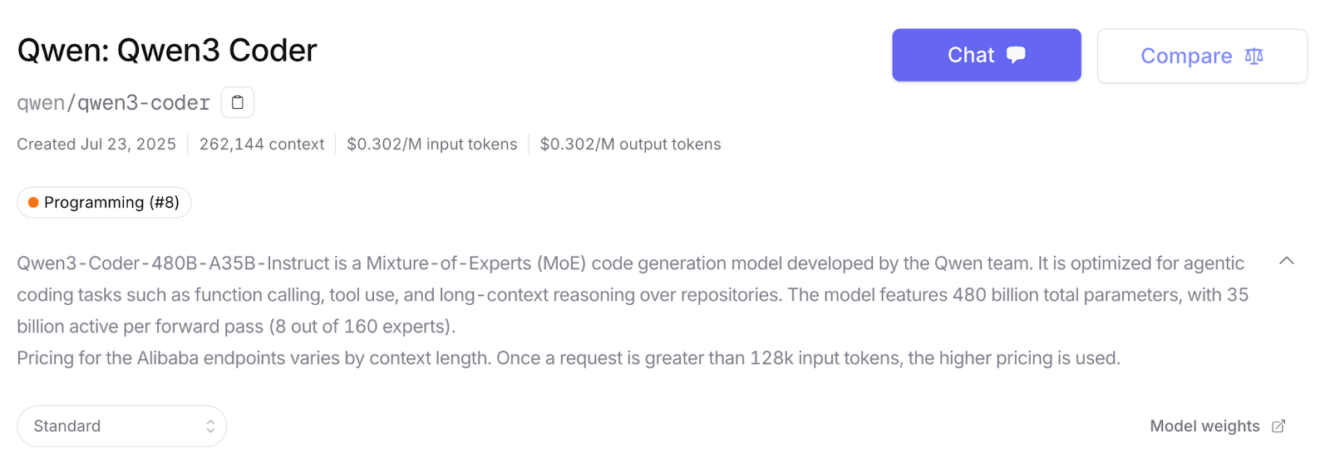The height and width of the screenshot is (462, 1330).
Task: Select the Programming (#8) ranking badge
Action: (x=105, y=203)
